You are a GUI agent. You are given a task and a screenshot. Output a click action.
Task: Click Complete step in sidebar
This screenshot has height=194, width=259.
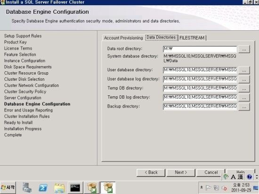[x=13, y=135]
